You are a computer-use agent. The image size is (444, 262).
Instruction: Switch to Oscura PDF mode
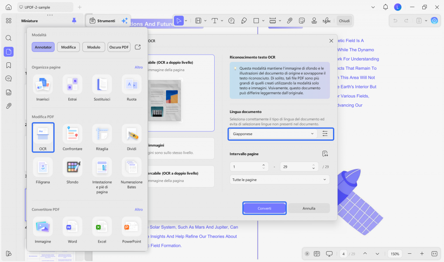pyautogui.click(x=119, y=47)
